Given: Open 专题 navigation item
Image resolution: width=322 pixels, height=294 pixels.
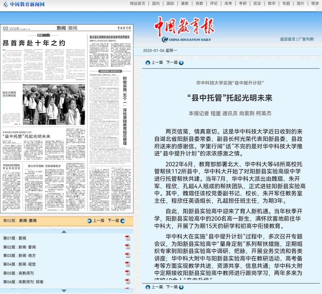Looking at the screenshot, I should (x=286, y=3).
